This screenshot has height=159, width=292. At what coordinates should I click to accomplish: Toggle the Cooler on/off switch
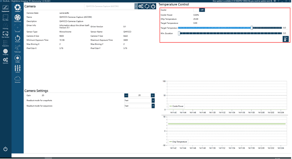[199, 10]
